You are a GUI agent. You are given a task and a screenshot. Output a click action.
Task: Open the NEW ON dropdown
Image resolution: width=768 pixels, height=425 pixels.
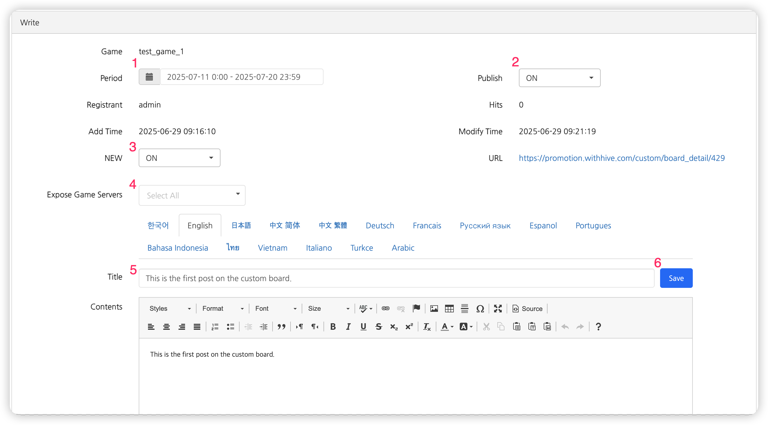179,158
